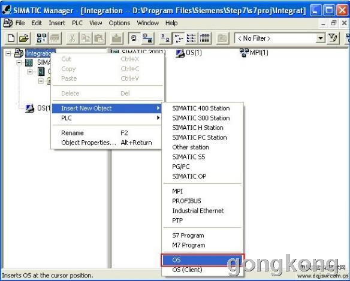
Task: Click the New project toolbar icon
Action: click(11, 38)
